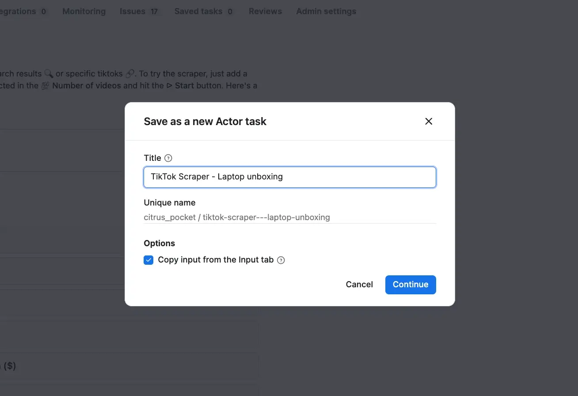Cancel the new Actor task dialog

click(359, 285)
